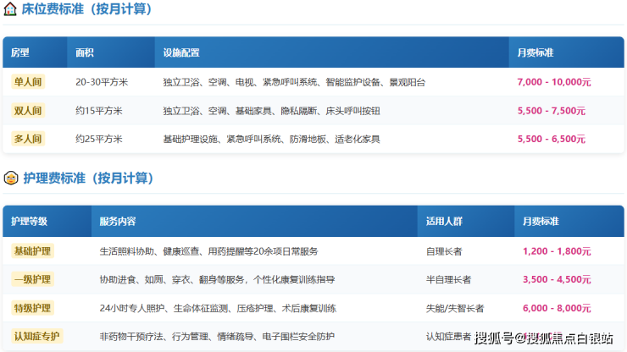Click the 设施配置 column header

181,52
